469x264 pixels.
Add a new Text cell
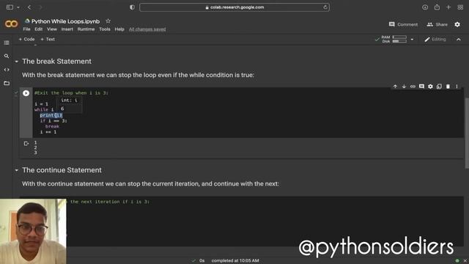click(x=48, y=39)
